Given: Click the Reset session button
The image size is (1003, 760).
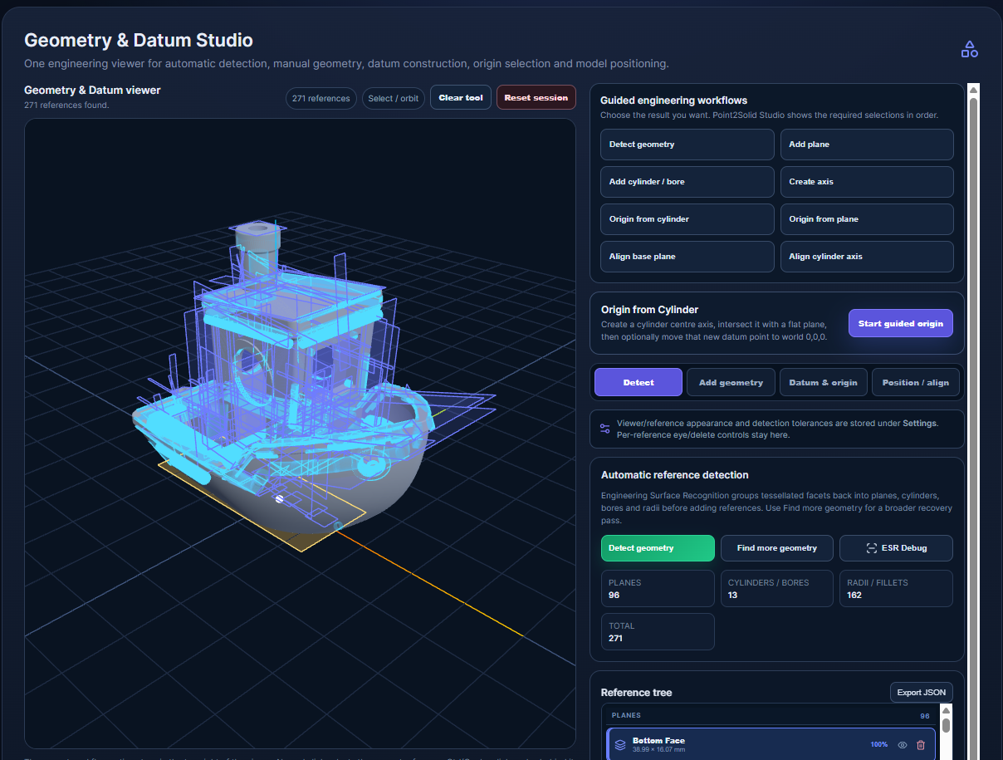Looking at the screenshot, I should coord(536,98).
